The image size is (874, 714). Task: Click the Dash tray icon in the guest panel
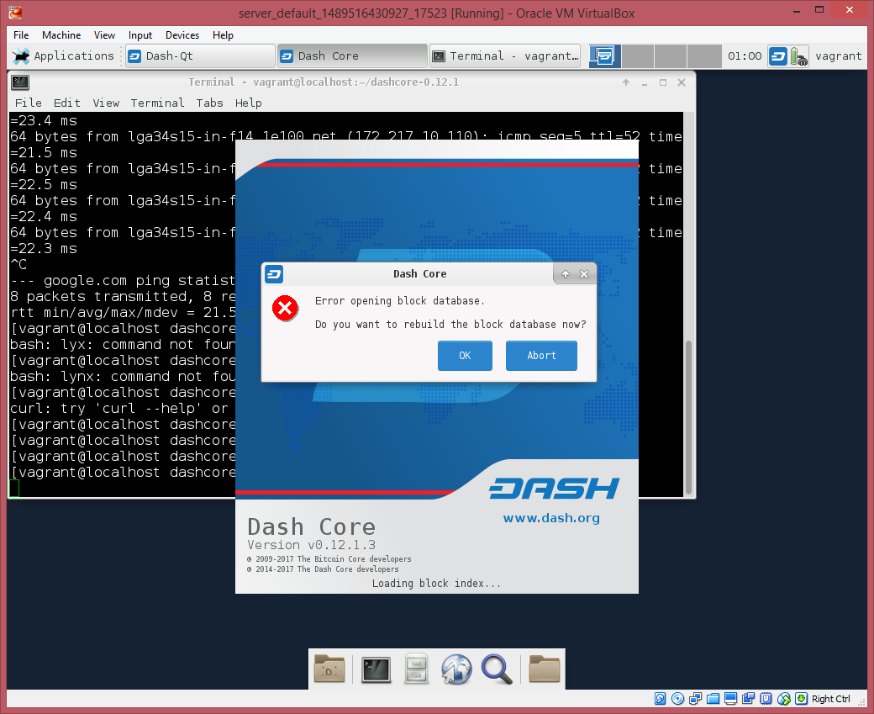(777, 56)
